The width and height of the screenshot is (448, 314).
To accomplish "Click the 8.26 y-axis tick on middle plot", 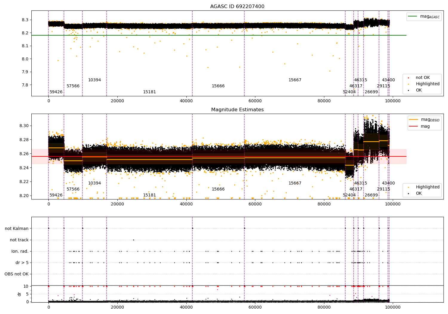I will 24,154.
